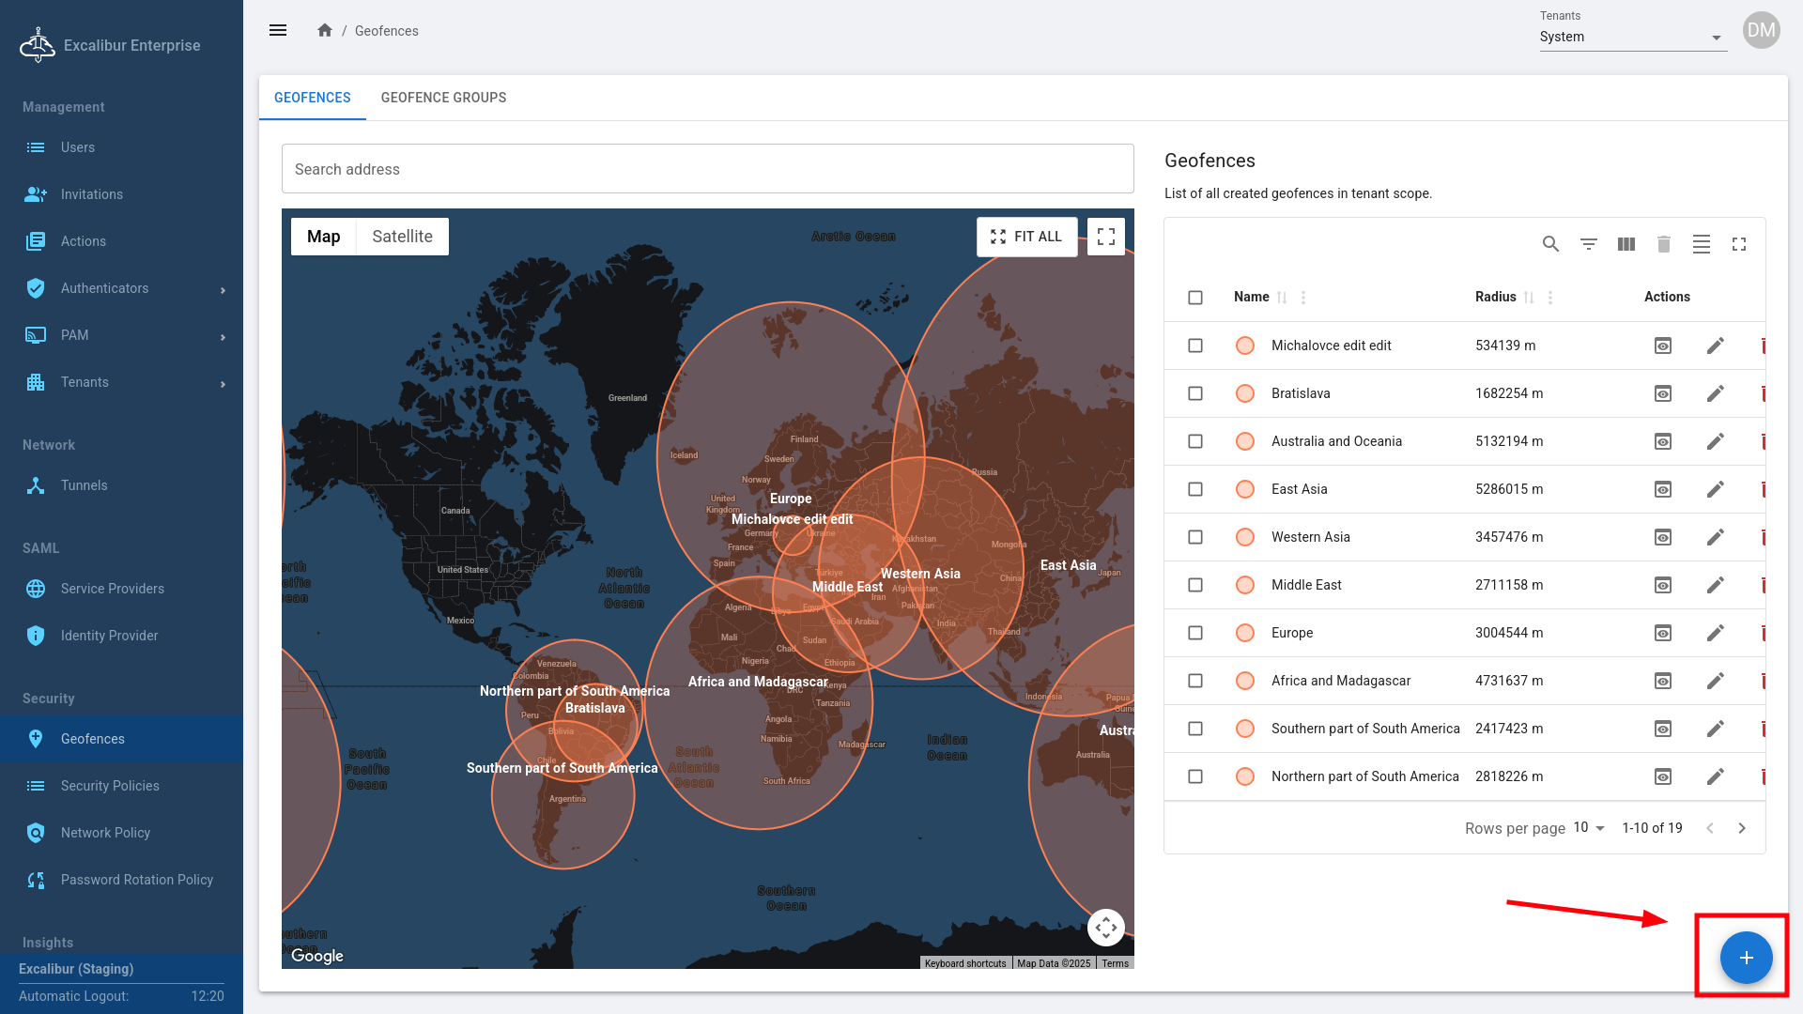The width and height of the screenshot is (1803, 1014).
Task: Toggle the select-all checkbox in table header
Action: coord(1195,298)
